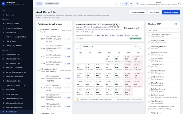Screen dimensions: 183x114
Task: Open Employee Master menu item
Action: click(x=17, y=24)
